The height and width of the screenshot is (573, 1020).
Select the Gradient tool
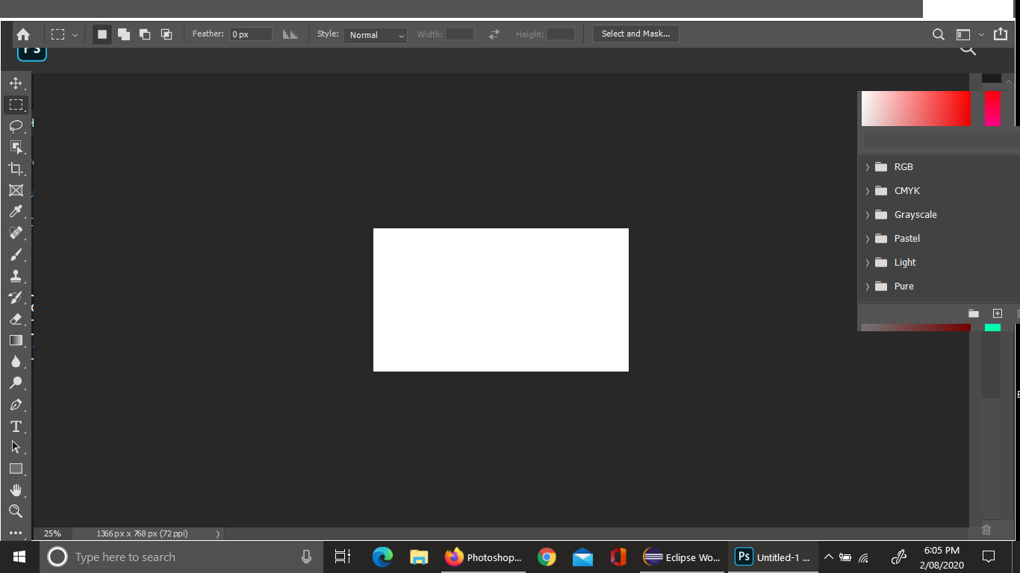point(16,340)
